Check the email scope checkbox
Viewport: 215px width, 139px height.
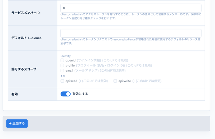62,71
